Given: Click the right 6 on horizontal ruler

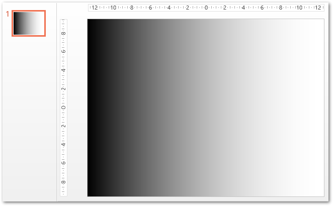Looking at the screenshot, I should [262, 8].
